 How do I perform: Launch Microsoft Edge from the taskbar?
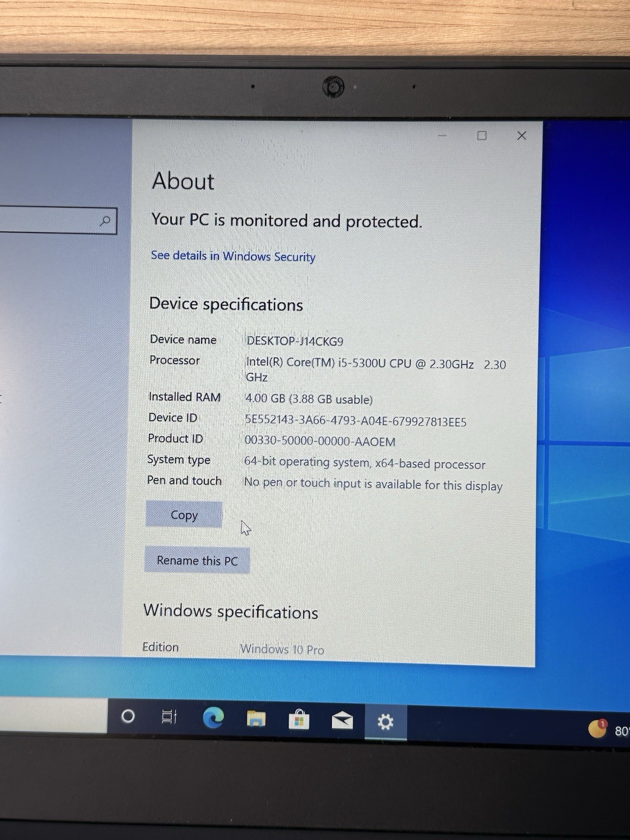click(213, 718)
